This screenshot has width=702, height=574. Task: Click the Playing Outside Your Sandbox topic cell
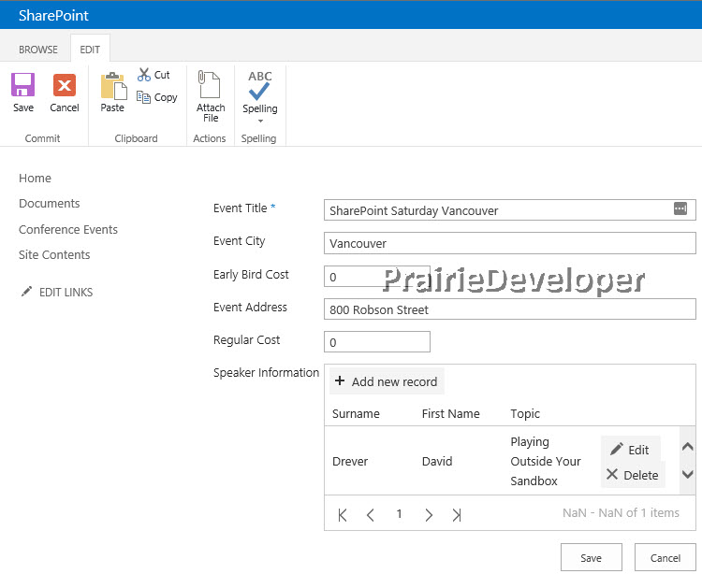tap(546, 461)
